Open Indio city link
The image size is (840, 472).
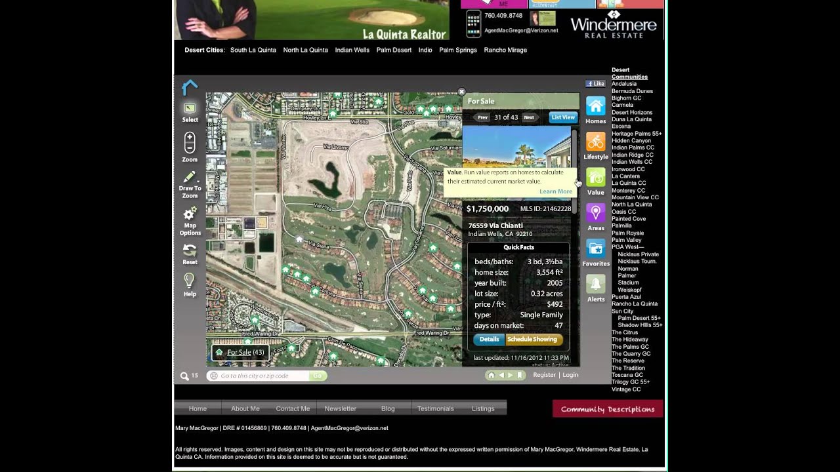click(x=425, y=50)
